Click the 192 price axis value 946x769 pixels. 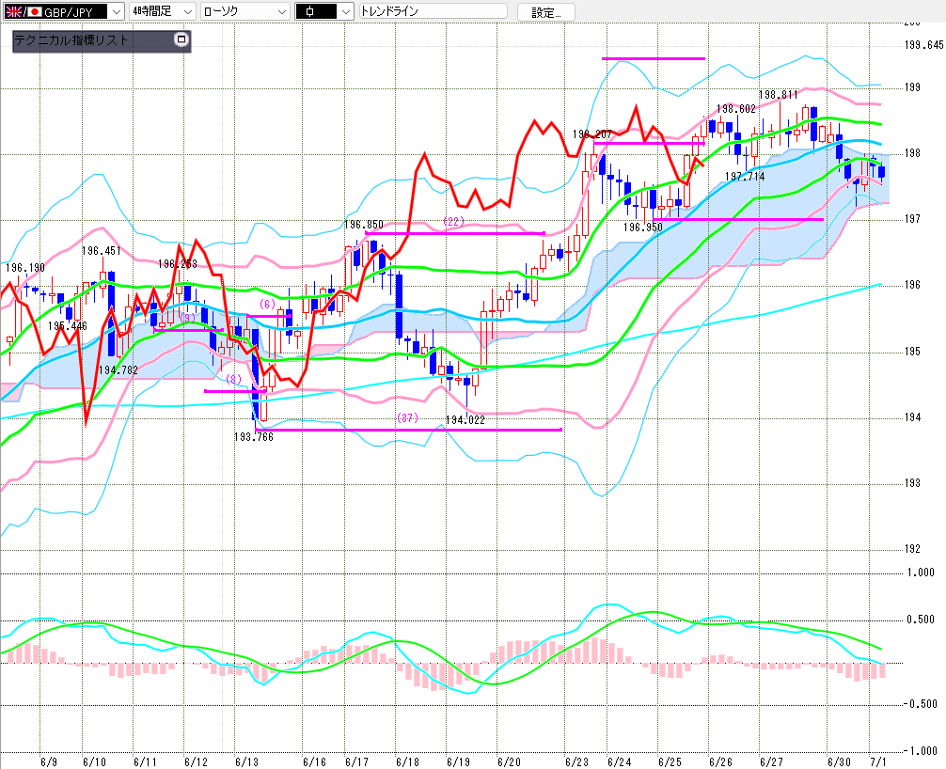click(912, 548)
